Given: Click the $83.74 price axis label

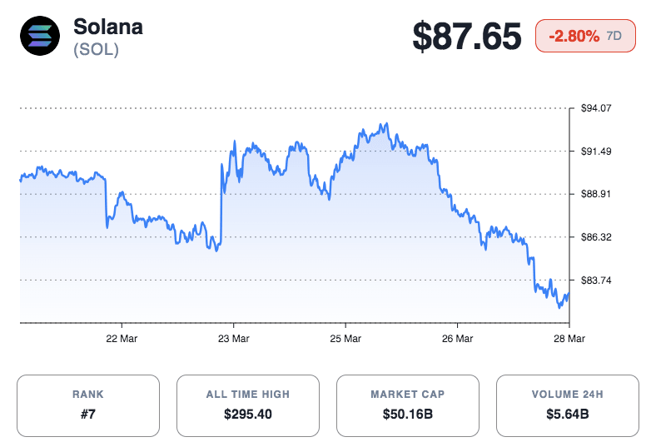Looking at the screenshot, I should tap(596, 281).
